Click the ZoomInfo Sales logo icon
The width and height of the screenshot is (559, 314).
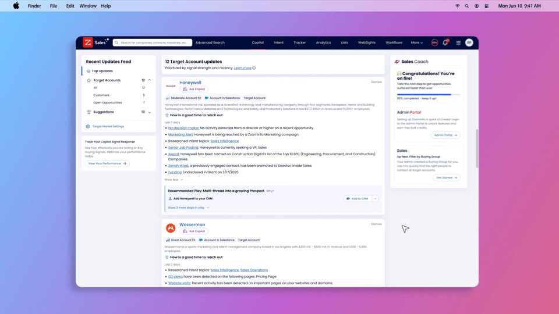tap(88, 42)
